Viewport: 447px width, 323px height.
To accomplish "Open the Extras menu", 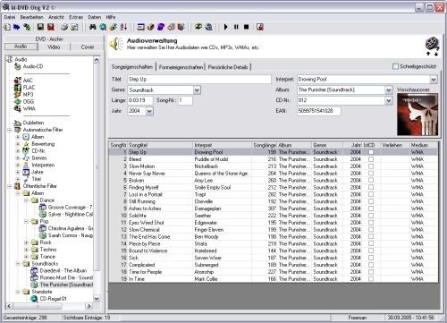I will click(x=76, y=17).
